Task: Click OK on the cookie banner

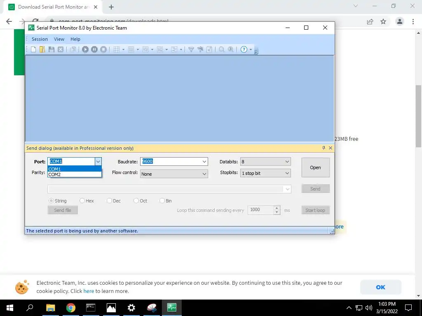Action: [x=380, y=287]
